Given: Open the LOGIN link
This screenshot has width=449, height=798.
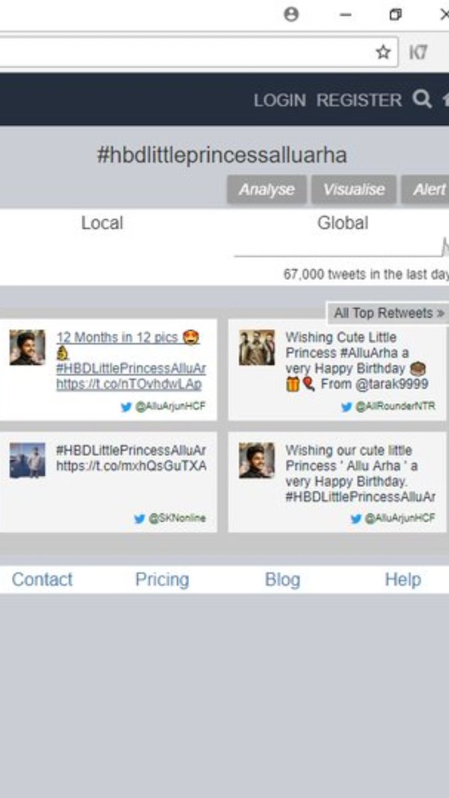Looking at the screenshot, I should 280,100.
